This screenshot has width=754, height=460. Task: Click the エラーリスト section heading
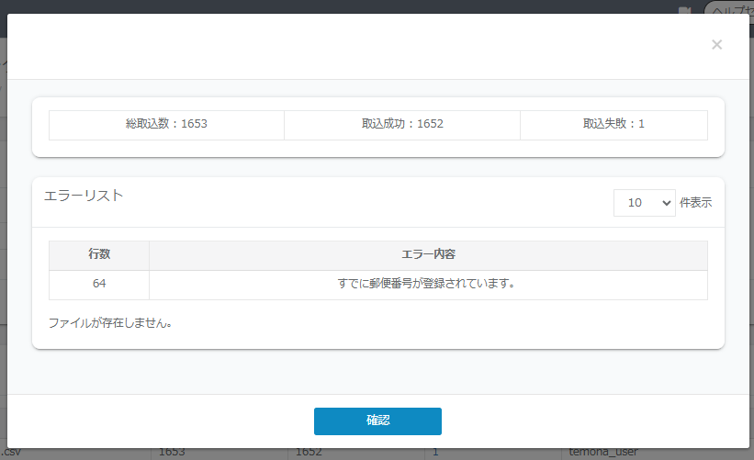coord(84,196)
